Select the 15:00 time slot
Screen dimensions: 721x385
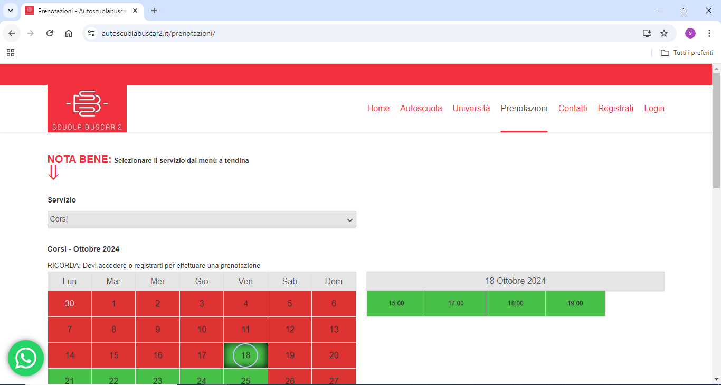[396, 303]
